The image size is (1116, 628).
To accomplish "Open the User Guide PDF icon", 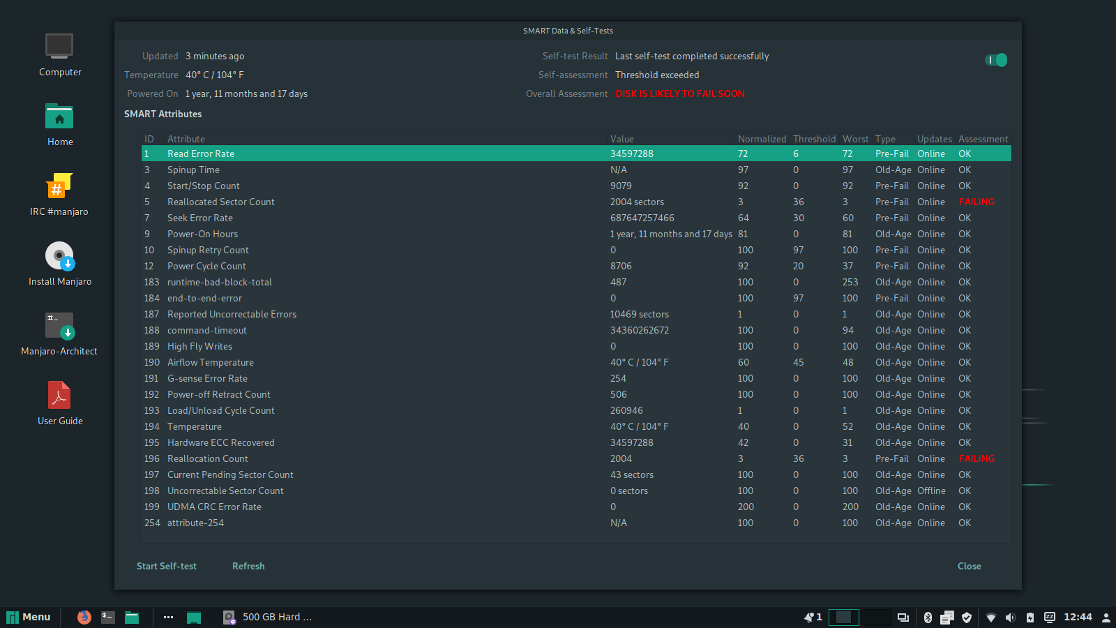I will point(60,404).
